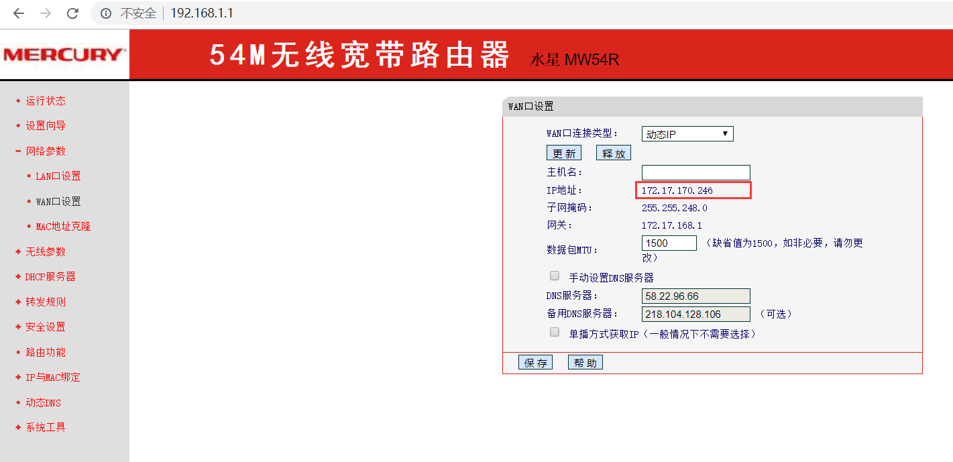
Task: Collapse the 网络参数 section
Action: click(x=46, y=152)
